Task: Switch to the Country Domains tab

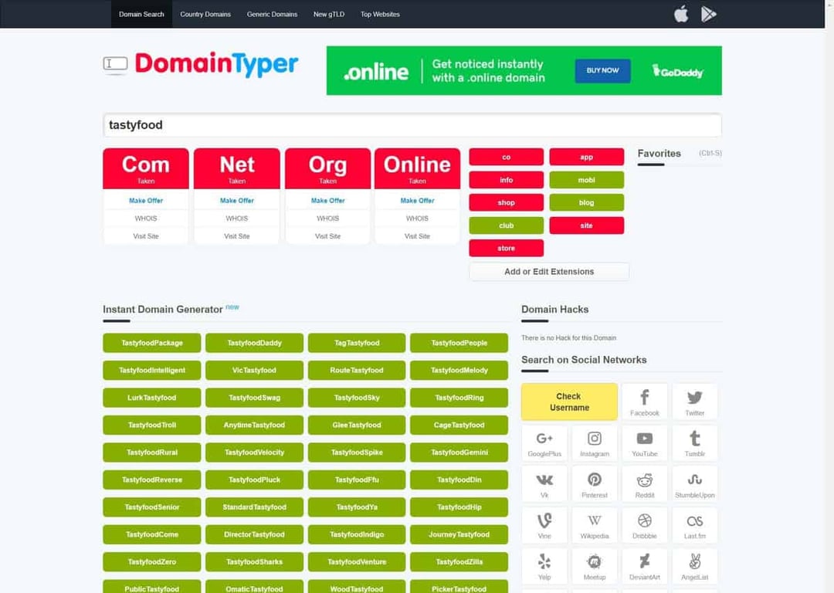Action: click(x=205, y=13)
